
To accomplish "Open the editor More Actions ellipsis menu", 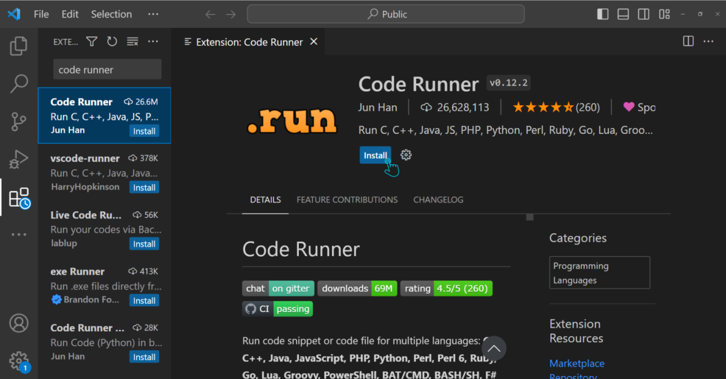I will coord(708,41).
